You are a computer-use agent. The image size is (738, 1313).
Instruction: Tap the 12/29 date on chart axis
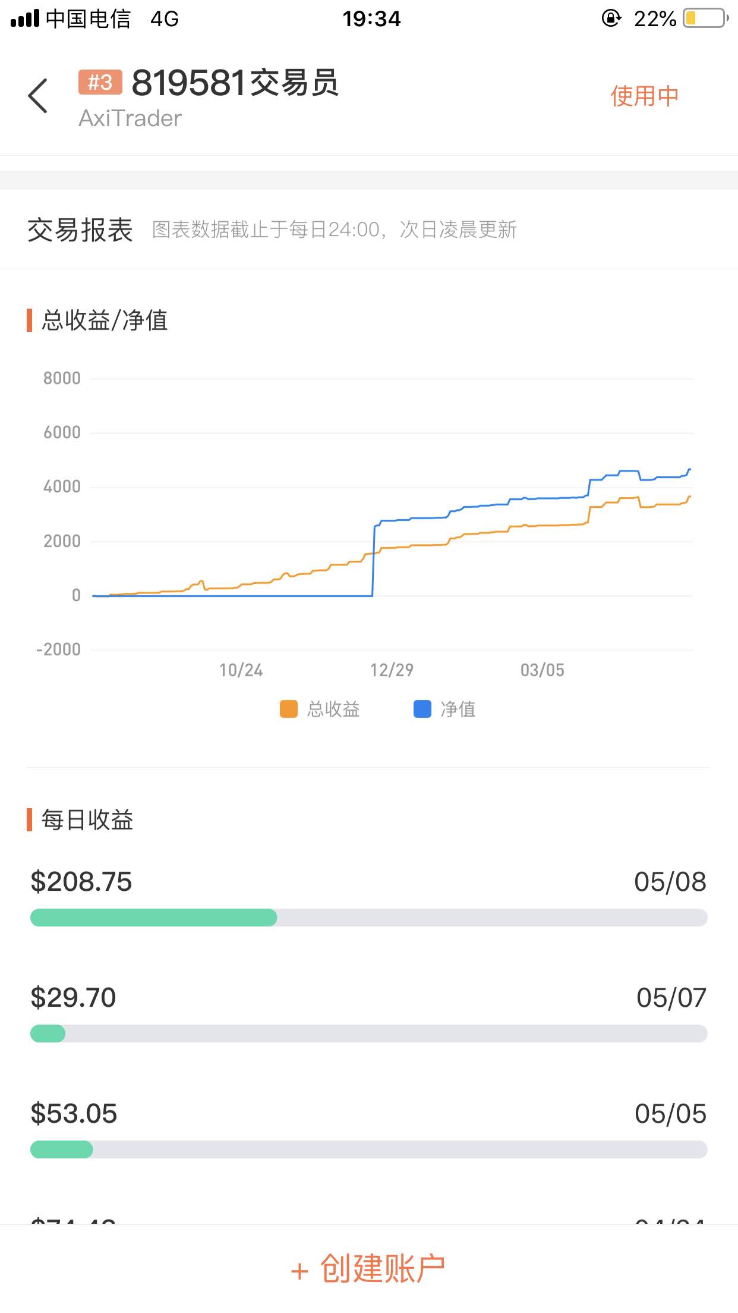(x=392, y=670)
